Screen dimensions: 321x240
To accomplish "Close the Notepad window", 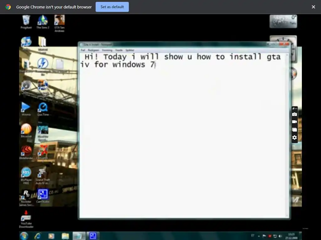I will click(284, 44).
